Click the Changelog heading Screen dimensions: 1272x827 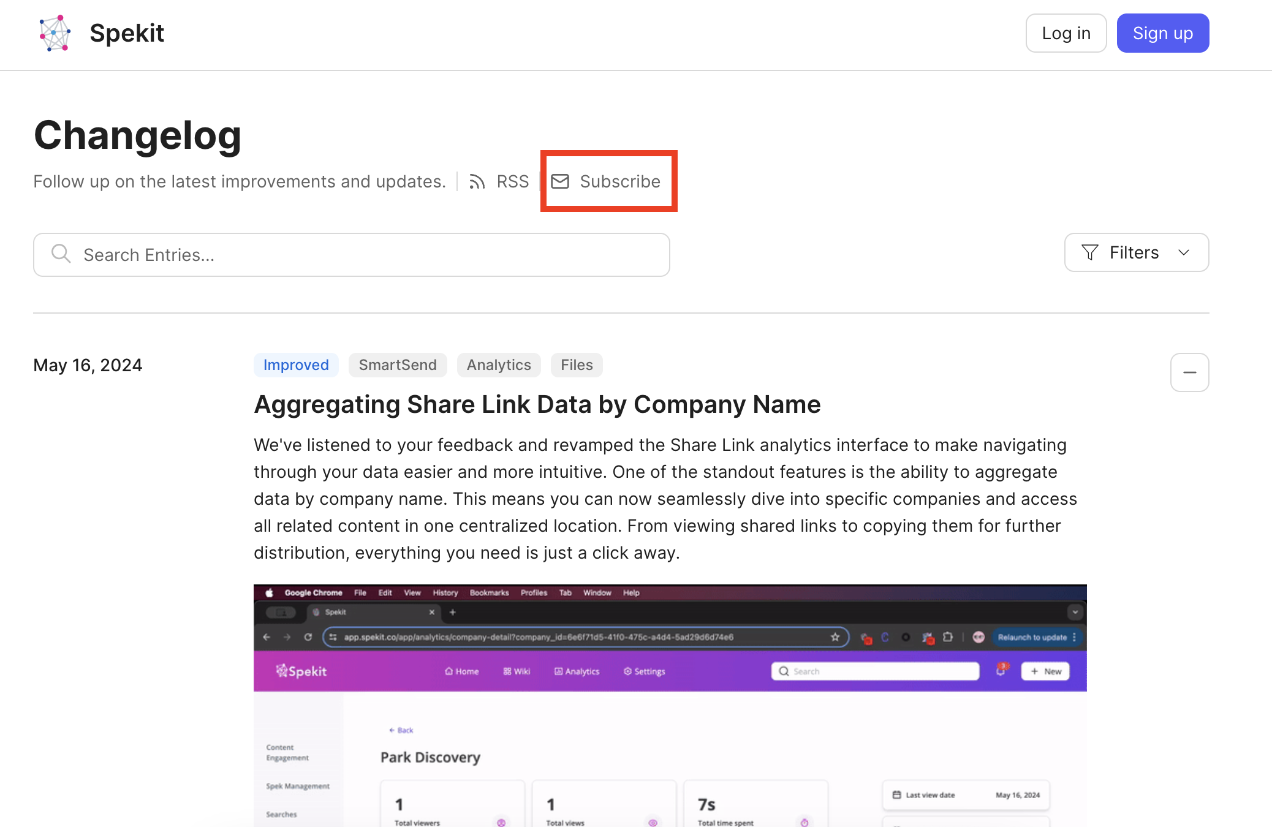click(138, 135)
